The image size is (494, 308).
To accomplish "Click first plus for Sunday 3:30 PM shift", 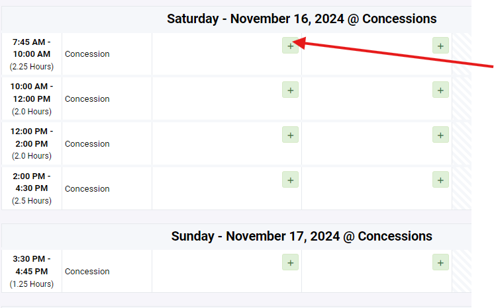I will [x=290, y=262].
